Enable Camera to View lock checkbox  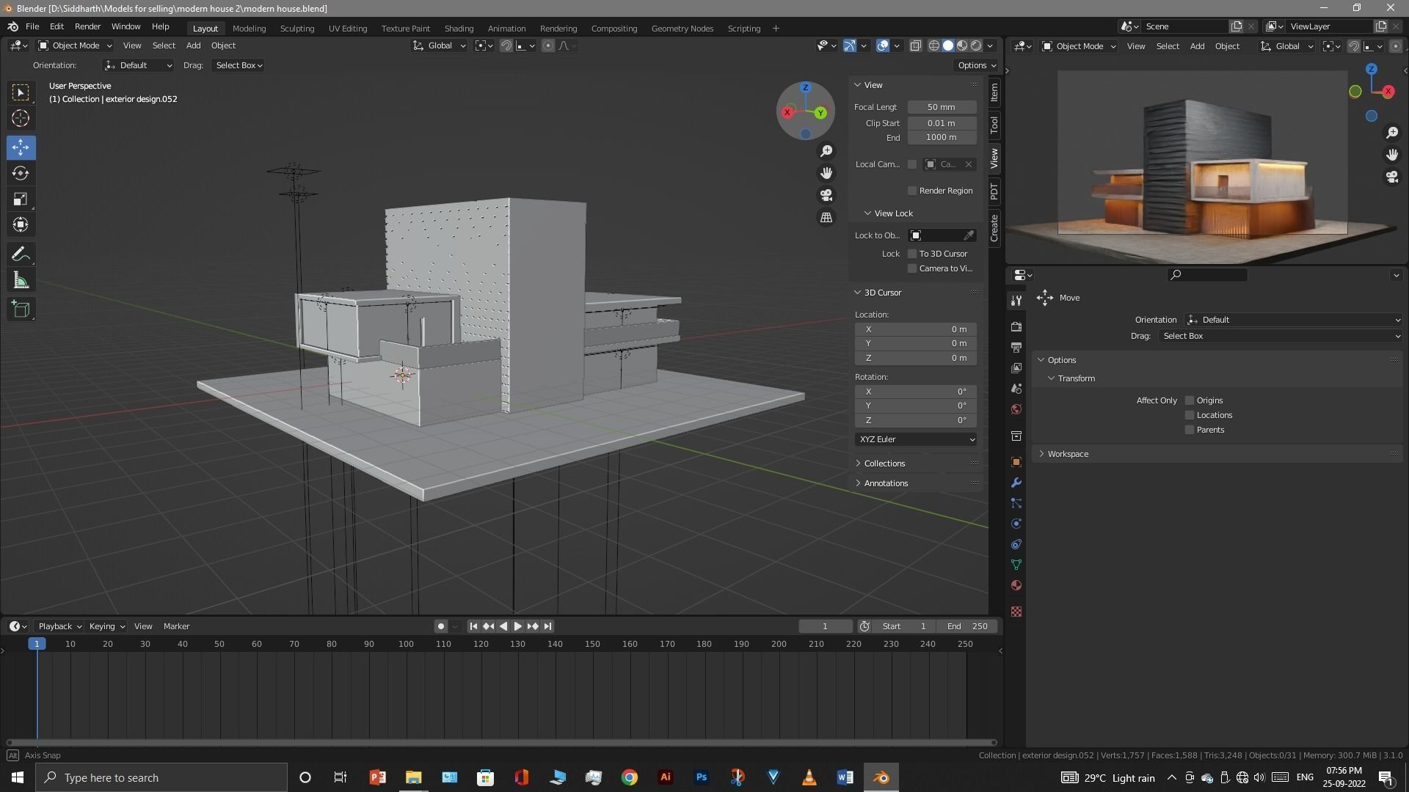point(912,268)
